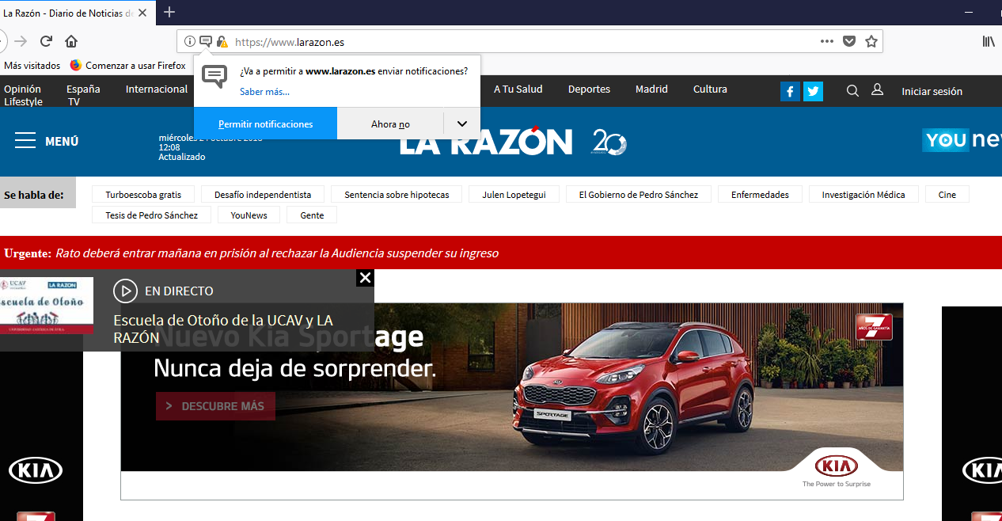Close the EN DIRECTO video overlay
Viewport: 1002px width, 521px height.
365,278
